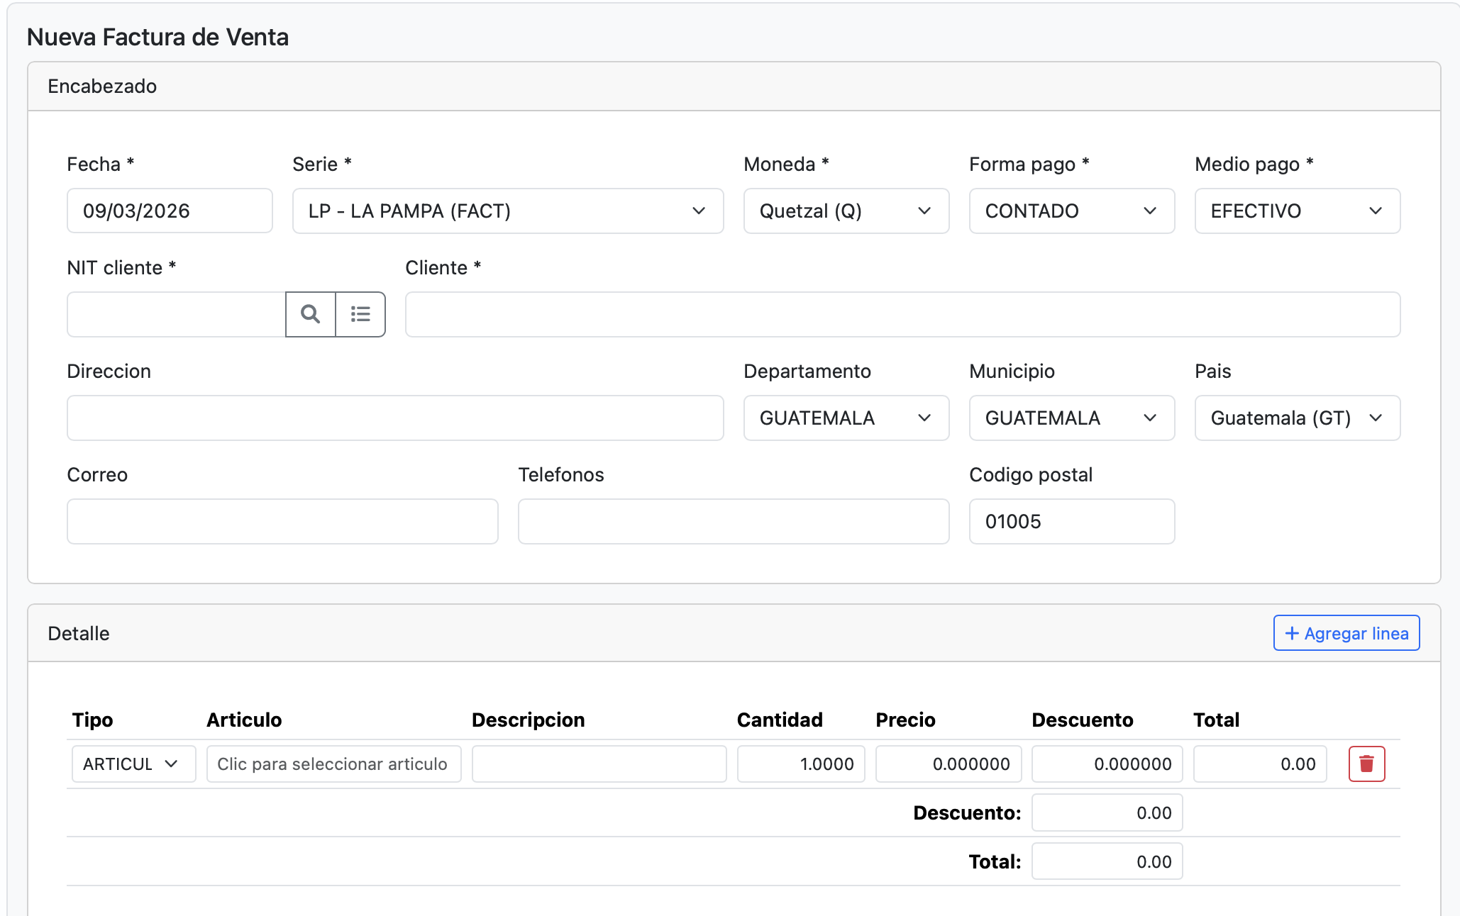Open the Pais Guatemala (GT) dropdown
This screenshot has width=1460, height=916.
tap(1297, 418)
